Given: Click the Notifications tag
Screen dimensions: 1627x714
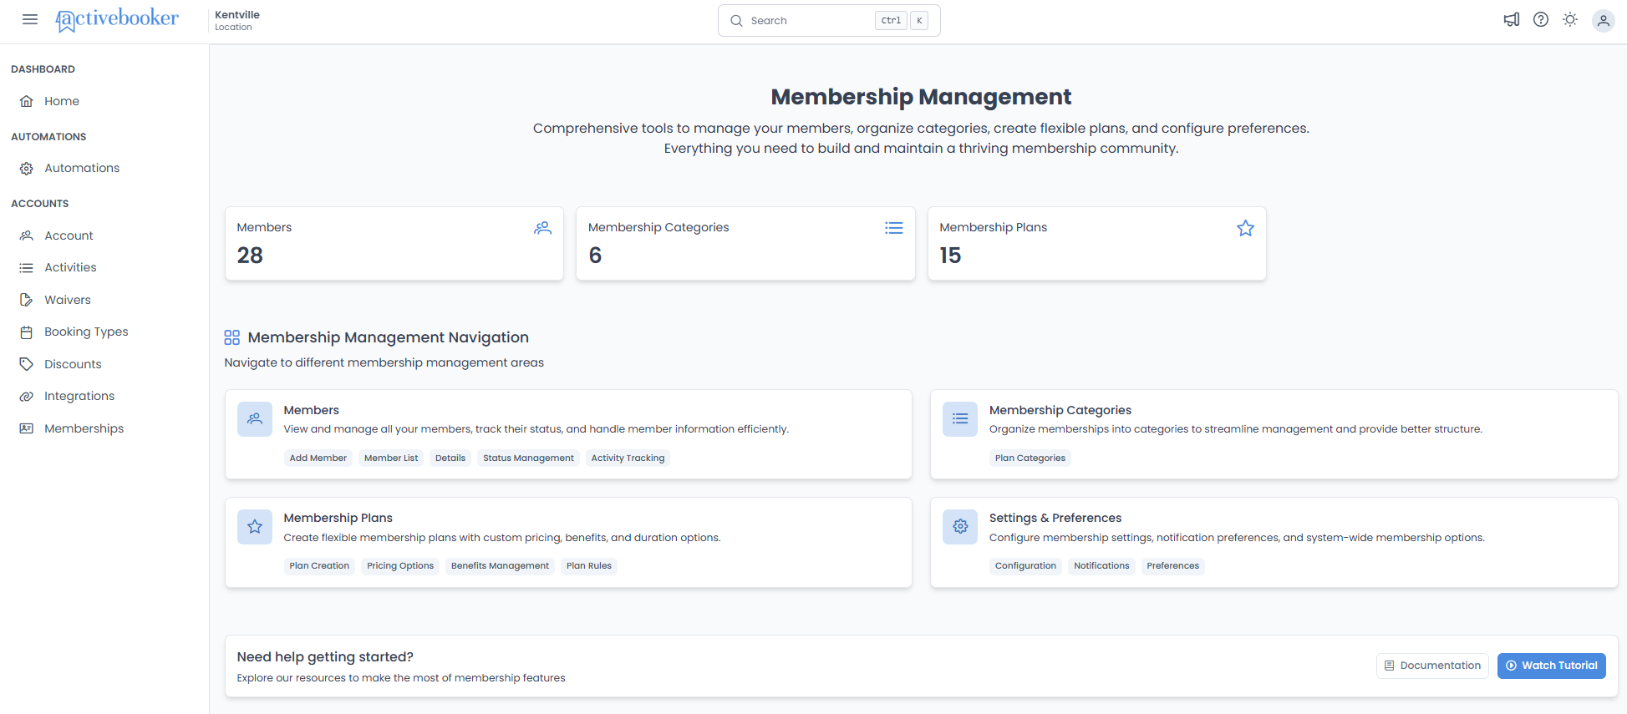Looking at the screenshot, I should point(1101,566).
